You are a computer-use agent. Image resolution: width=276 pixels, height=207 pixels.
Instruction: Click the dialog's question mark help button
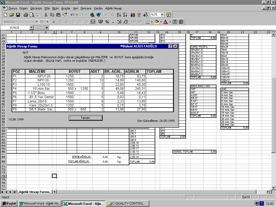click(171, 46)
